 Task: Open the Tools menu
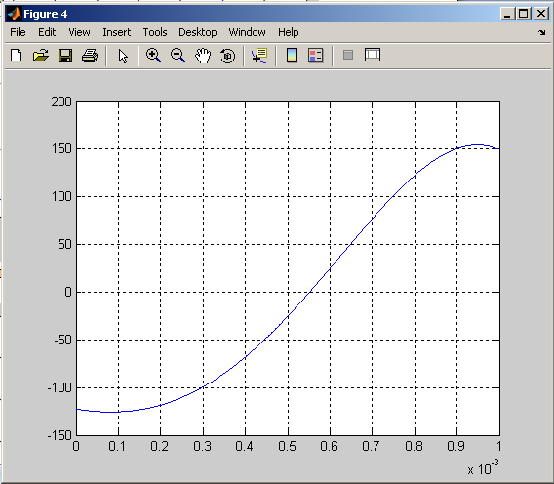click(155, 32)
